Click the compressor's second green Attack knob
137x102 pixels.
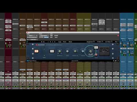pyautogui.click(x=75, y=51)
